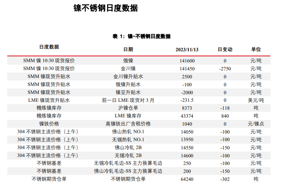Click the page title 镍不锈钢日度数据

tap(106, 8)
